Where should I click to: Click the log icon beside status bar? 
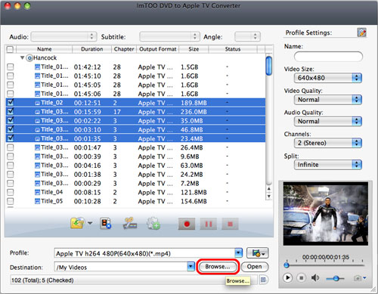coord(263,280)
